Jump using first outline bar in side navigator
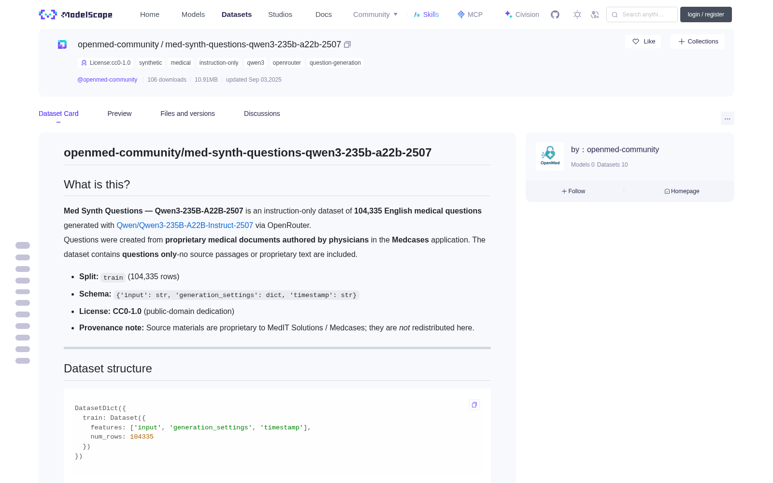This screenshot has height=483, width=773. 23,245
